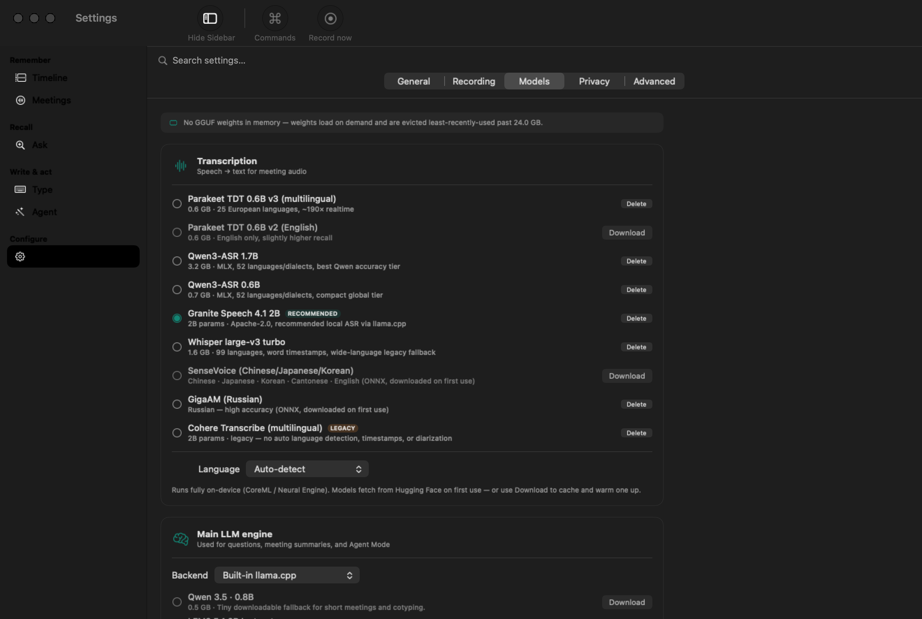Open Meetings in the sidebar
922x619 pixels.
(x=73, y=100)
